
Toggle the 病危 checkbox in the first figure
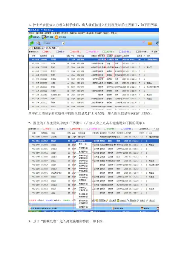[44, 52]
